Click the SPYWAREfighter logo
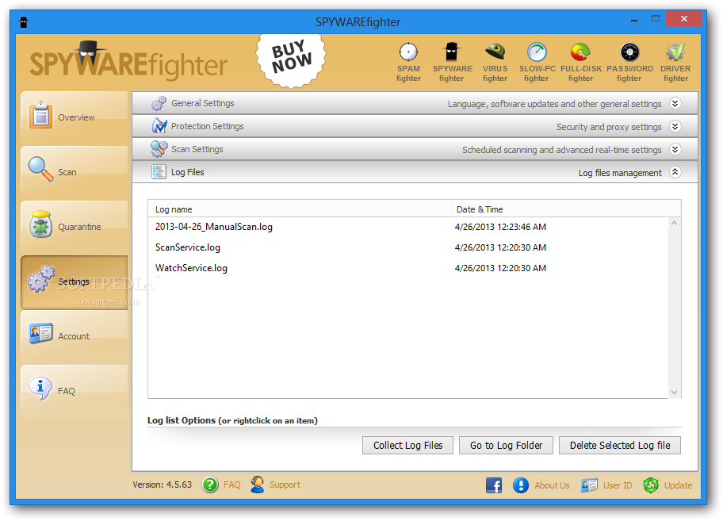This screenshot has height=521, width=723. (128, 61)
